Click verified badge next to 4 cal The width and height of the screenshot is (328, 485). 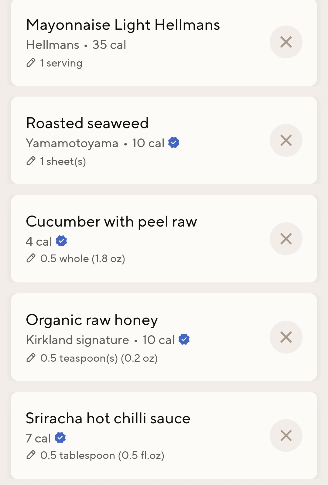click(x=61, y=241)
